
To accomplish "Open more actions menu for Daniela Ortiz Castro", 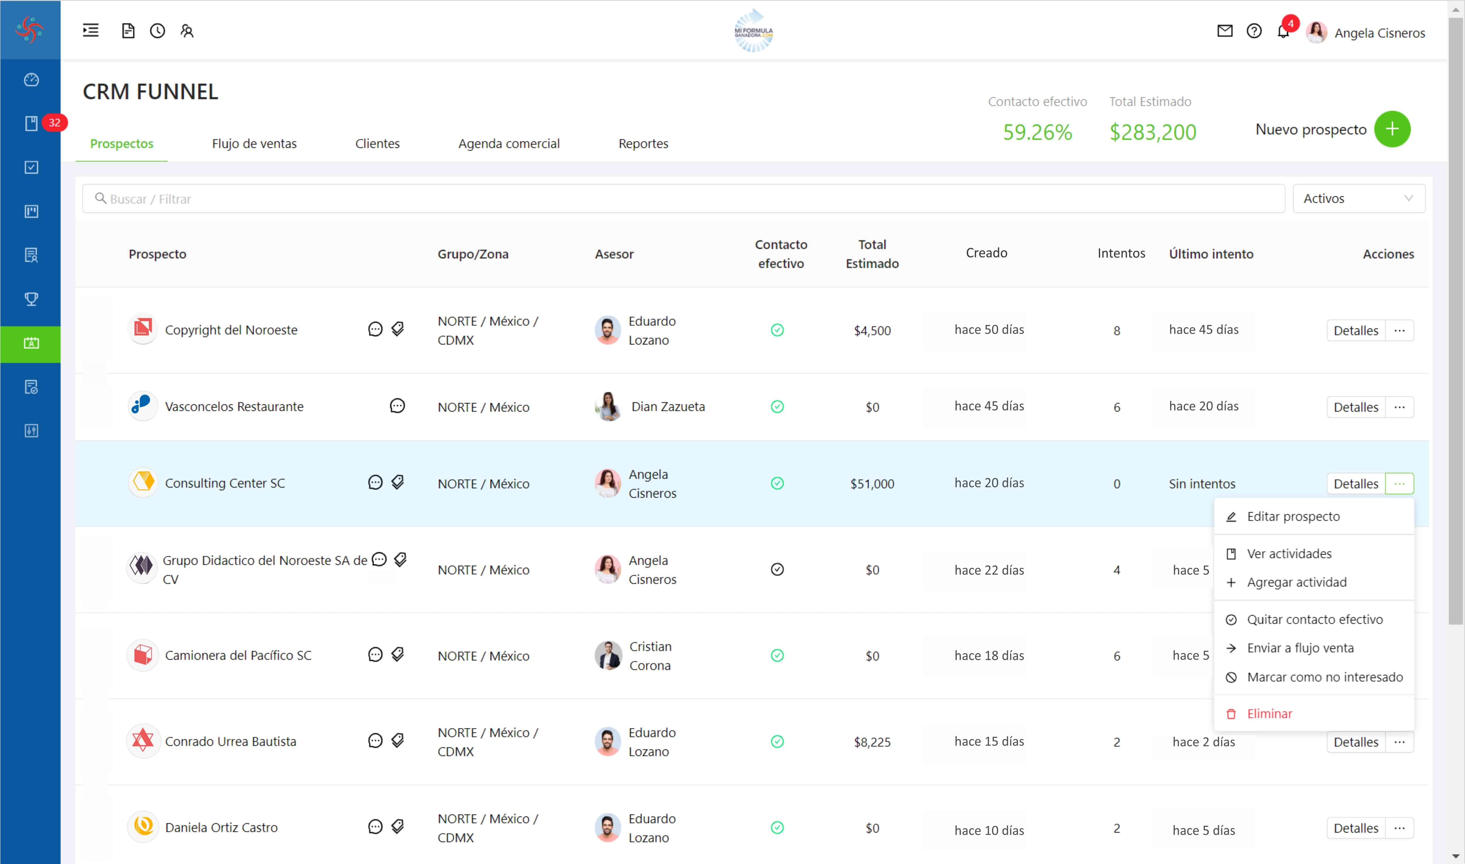I will (x=1399, y=828).
